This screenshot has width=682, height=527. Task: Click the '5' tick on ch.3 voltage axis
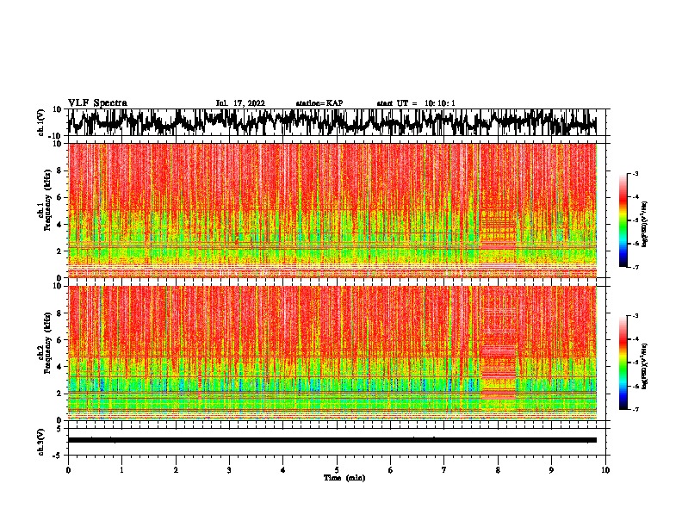point(59,429)
